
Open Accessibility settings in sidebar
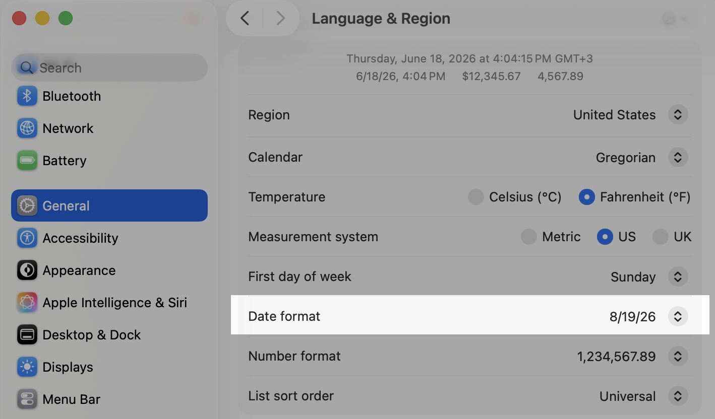coord(109,238)
